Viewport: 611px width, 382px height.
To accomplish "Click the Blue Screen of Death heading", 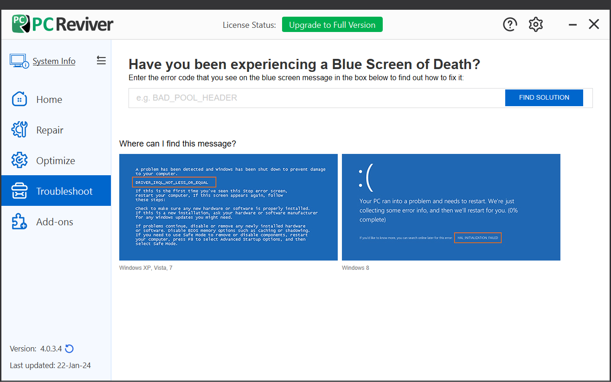I will 304,64.
